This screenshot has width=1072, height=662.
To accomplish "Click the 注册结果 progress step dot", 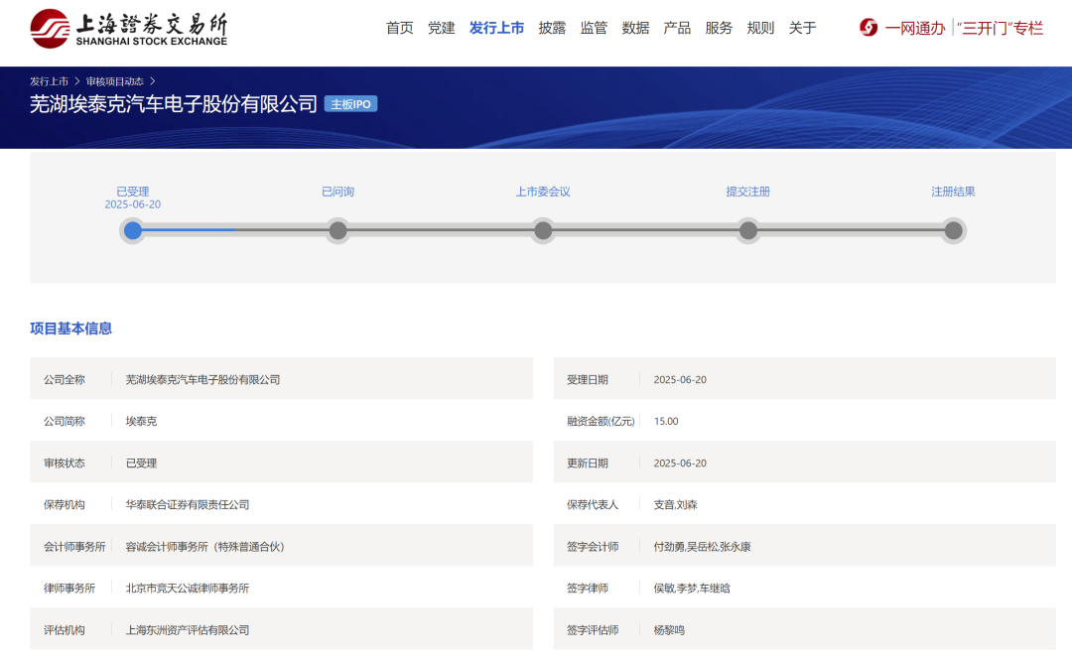I will (953, 230).
